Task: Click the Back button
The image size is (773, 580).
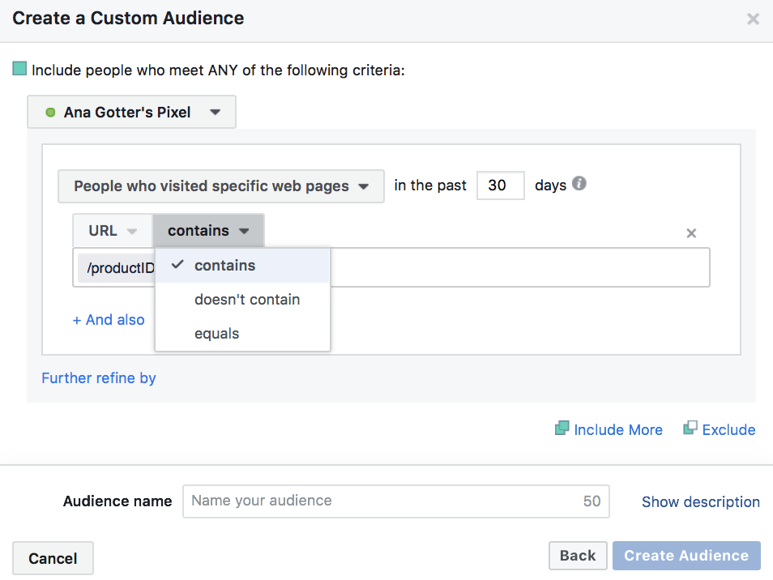Action: (x=578, y=556)
